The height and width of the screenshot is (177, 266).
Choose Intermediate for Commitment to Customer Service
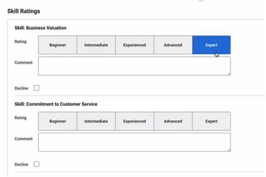click(x=96, y=121)
